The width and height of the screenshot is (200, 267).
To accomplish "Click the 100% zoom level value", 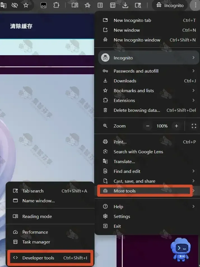I will [x=162, y=126].
